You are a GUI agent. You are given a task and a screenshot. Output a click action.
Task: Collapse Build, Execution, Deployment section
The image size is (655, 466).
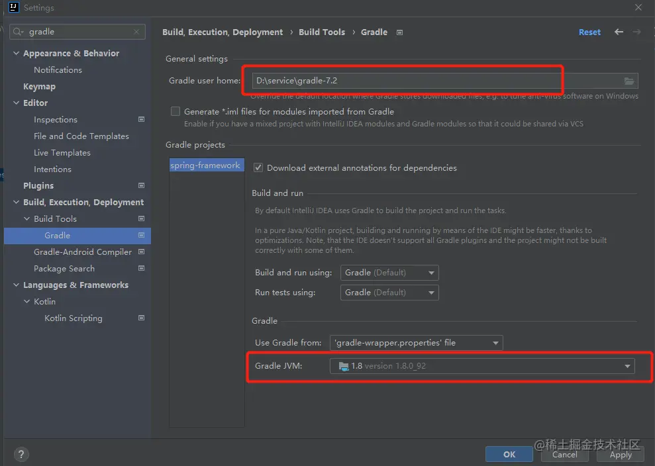click(17, 202)
